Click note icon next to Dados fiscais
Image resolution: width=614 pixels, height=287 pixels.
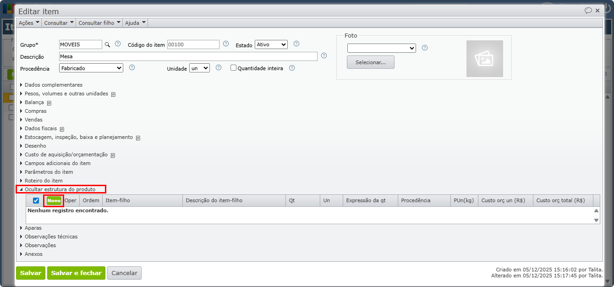[x=62, y=129]
